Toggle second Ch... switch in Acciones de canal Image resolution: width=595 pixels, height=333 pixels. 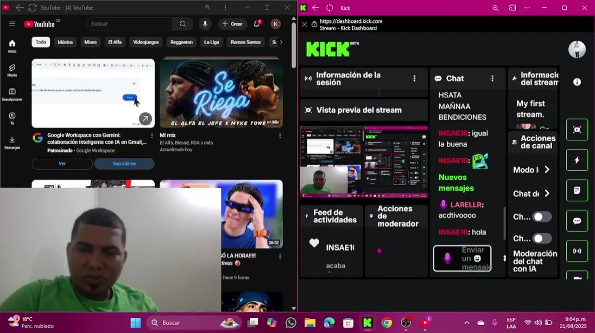coord(542,239)
